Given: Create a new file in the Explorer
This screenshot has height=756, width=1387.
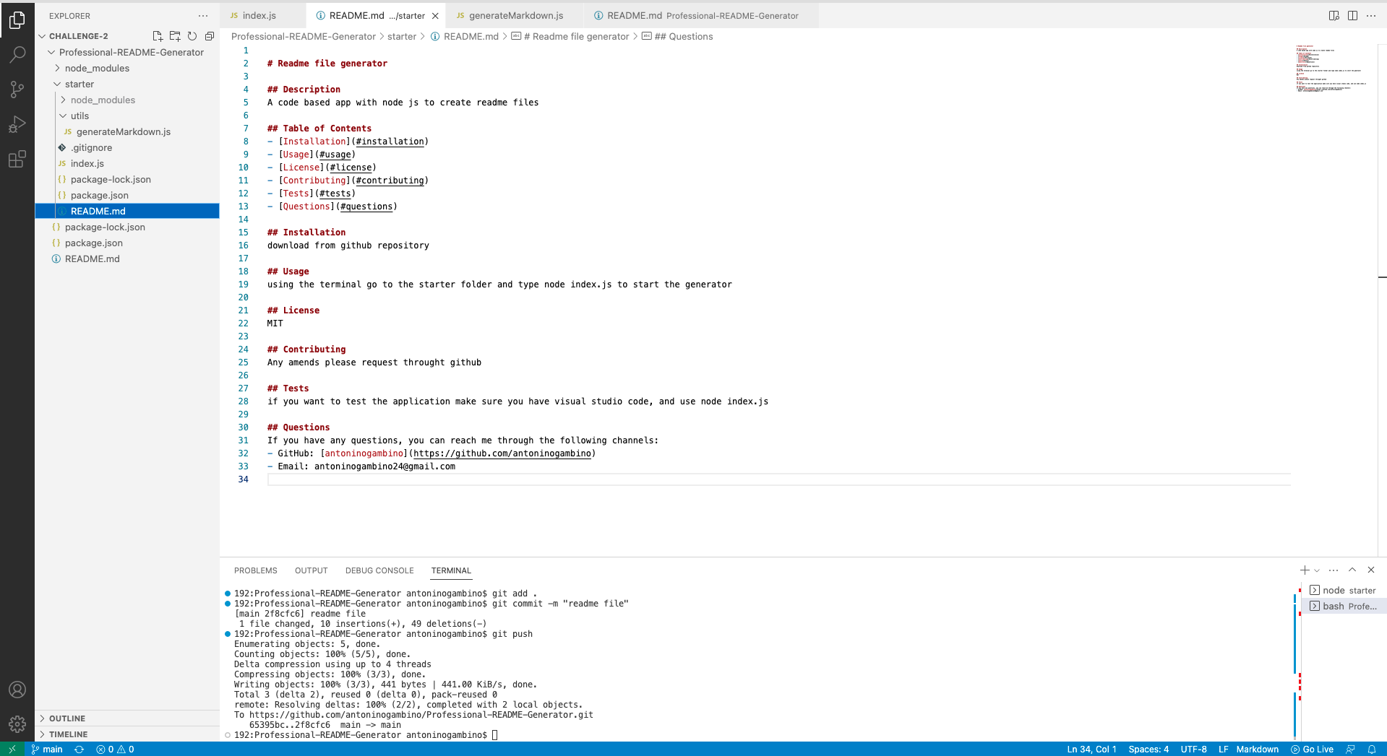Looking at the screenshot, I should pyautogui.click(x=157, y=35).
